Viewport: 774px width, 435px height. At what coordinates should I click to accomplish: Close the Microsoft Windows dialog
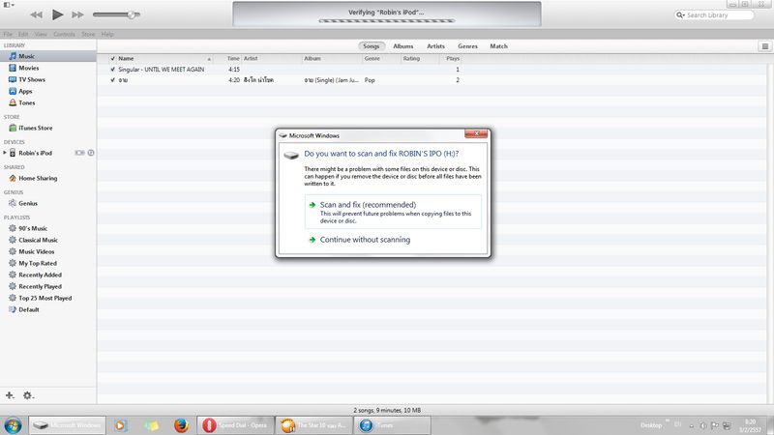point(476,133)
